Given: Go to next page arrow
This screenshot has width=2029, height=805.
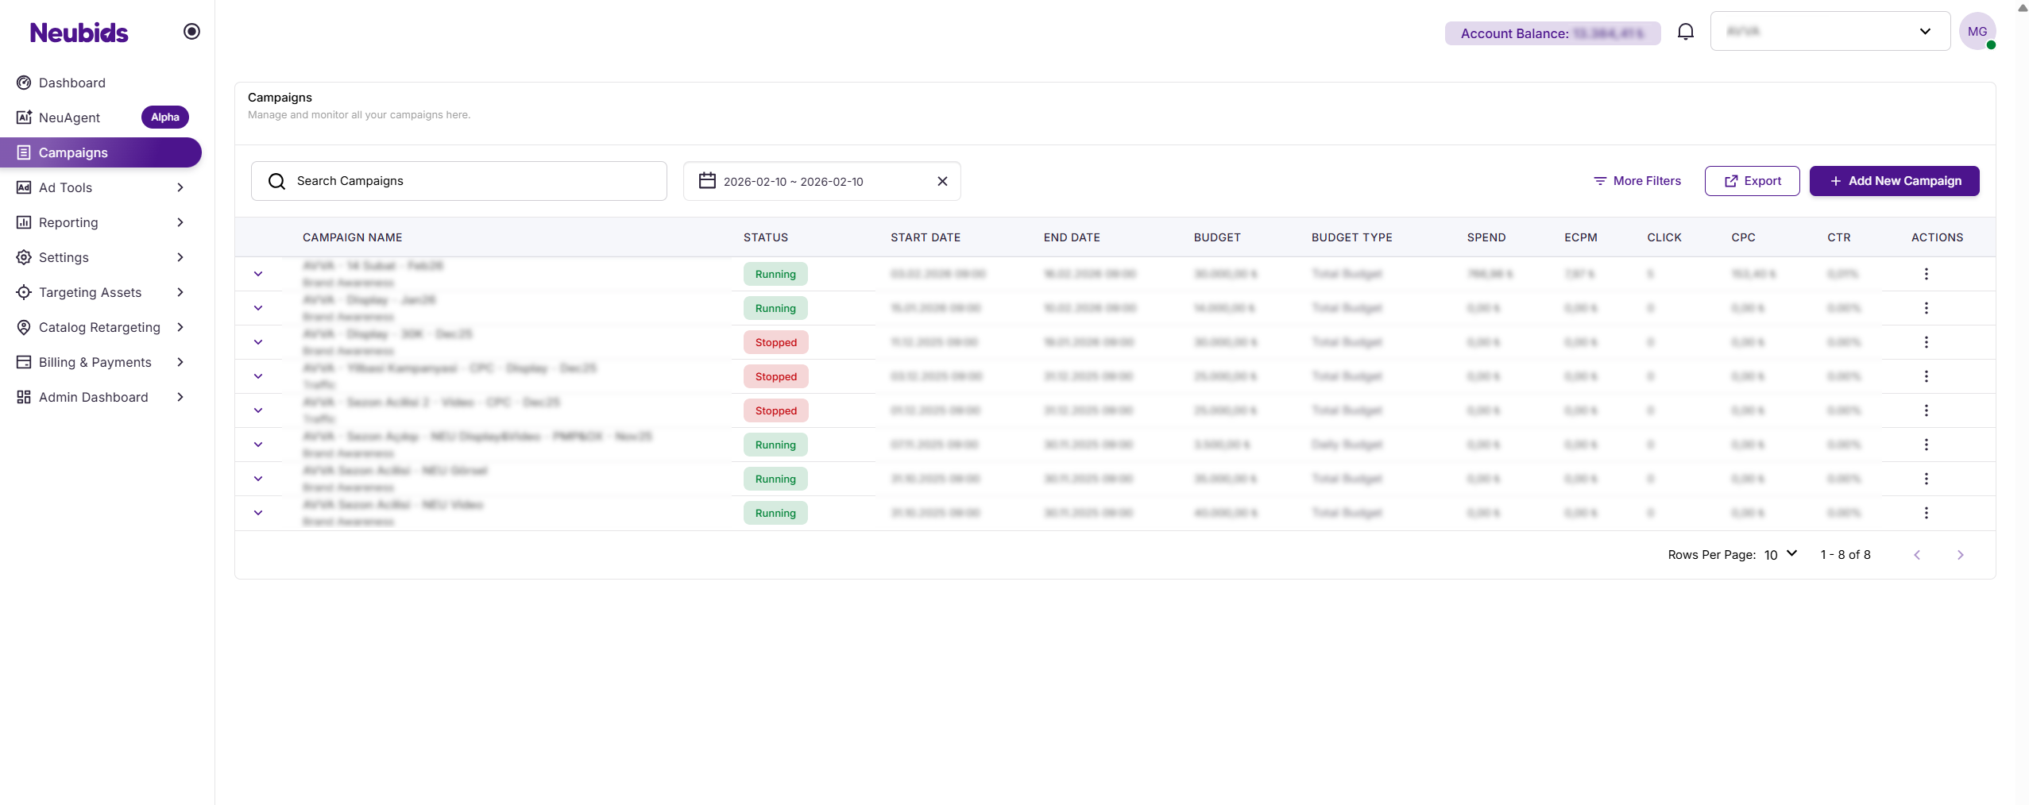Looking at the screenshot, I should [1960, 555].
